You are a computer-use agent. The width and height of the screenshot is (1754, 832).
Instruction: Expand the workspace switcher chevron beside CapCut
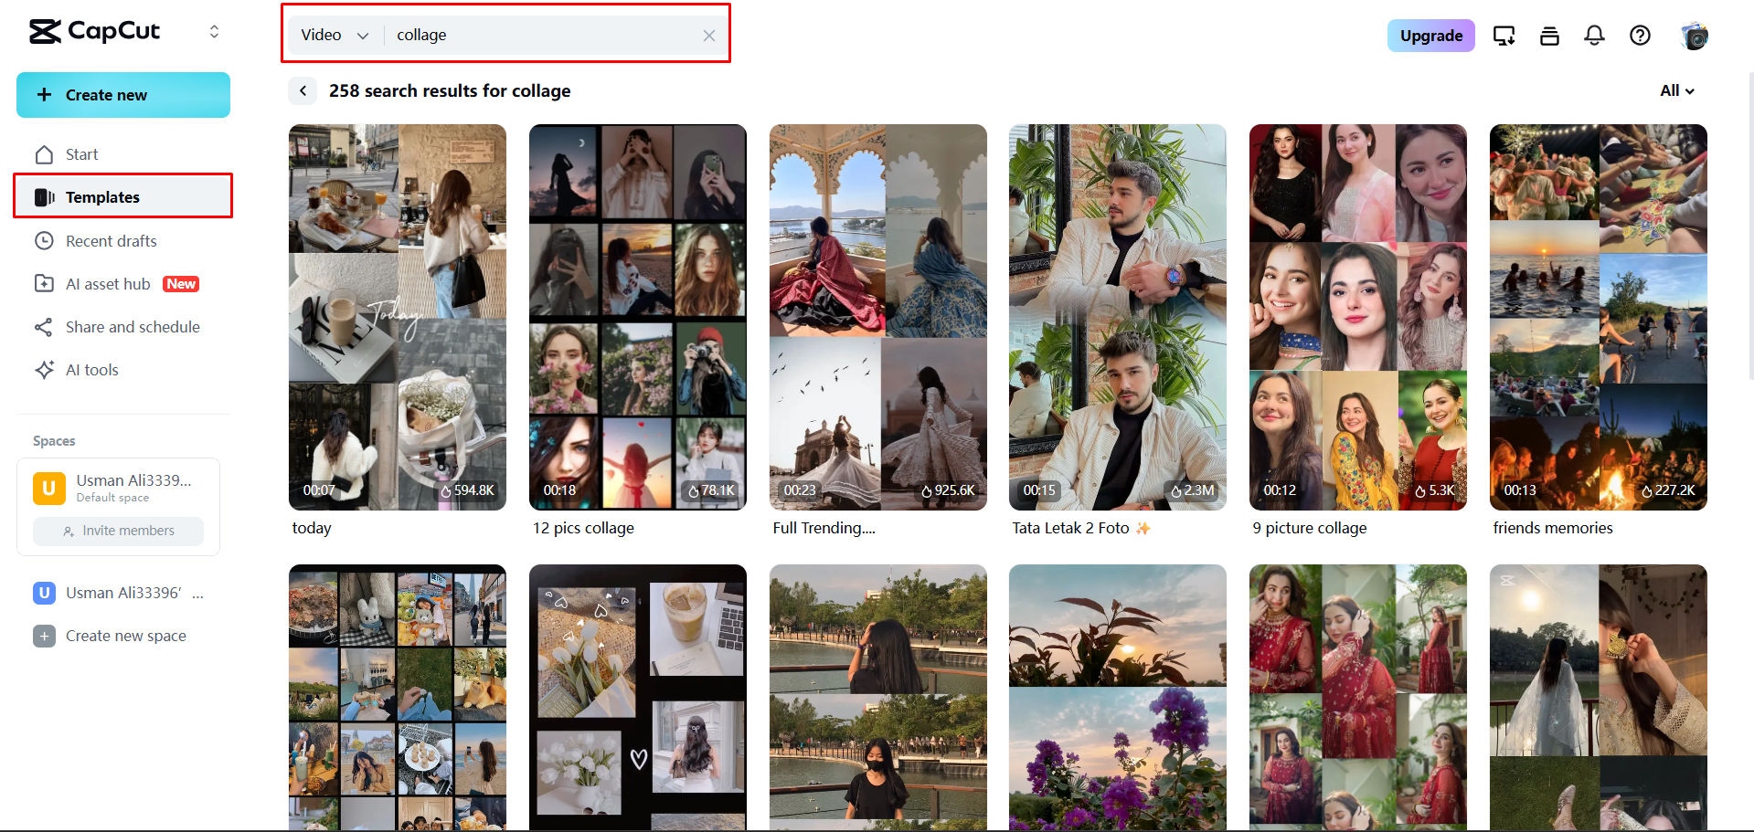[x=214, y=30]
